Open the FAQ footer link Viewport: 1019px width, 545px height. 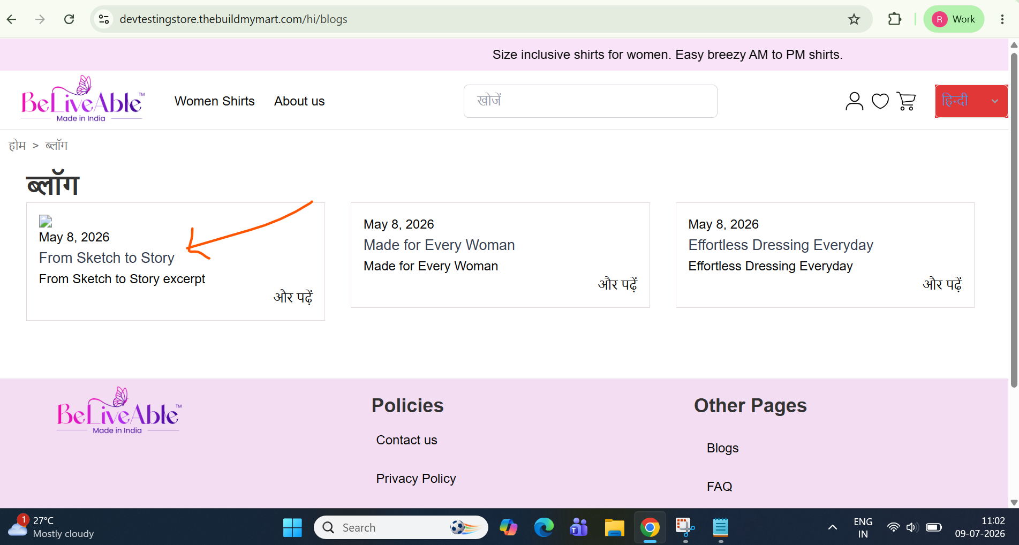(719, 487)
